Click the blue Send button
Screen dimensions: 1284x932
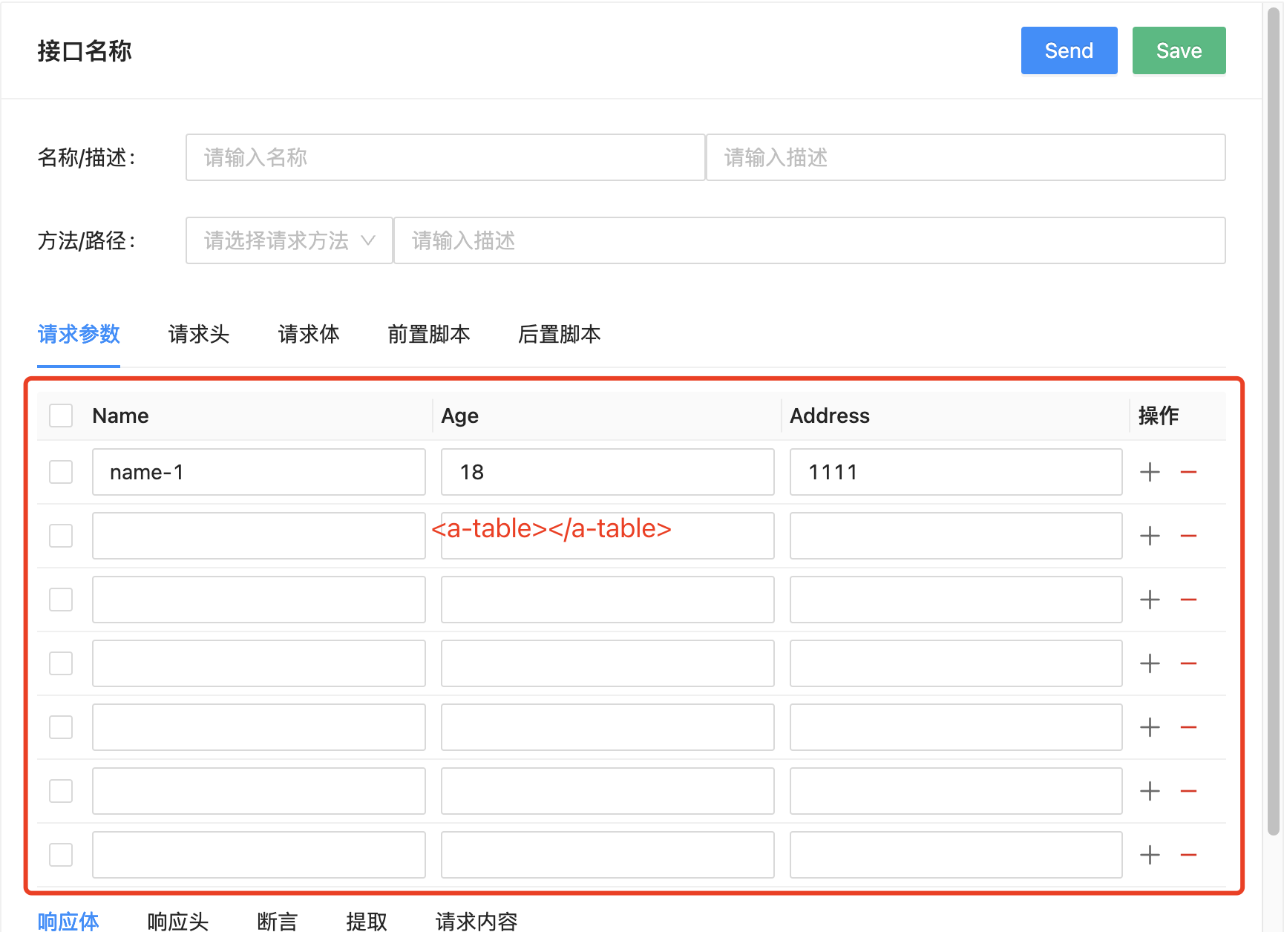[x=1069, y=50]
